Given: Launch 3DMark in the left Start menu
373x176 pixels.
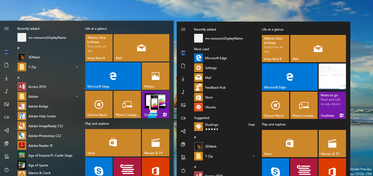Looking at the screenshot, I should 48,57.
